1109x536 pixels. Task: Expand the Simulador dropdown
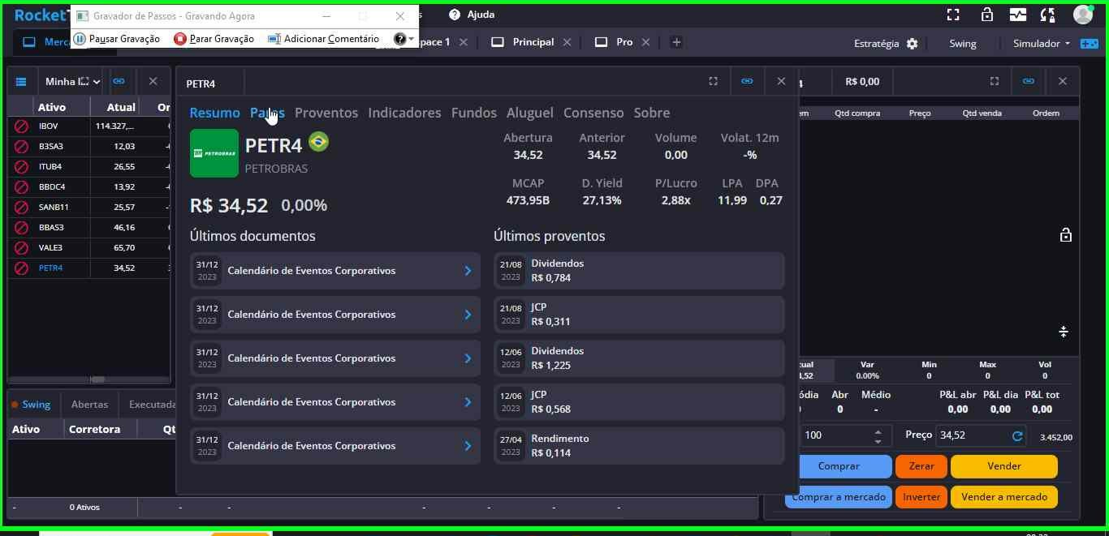click(1042, 44)
